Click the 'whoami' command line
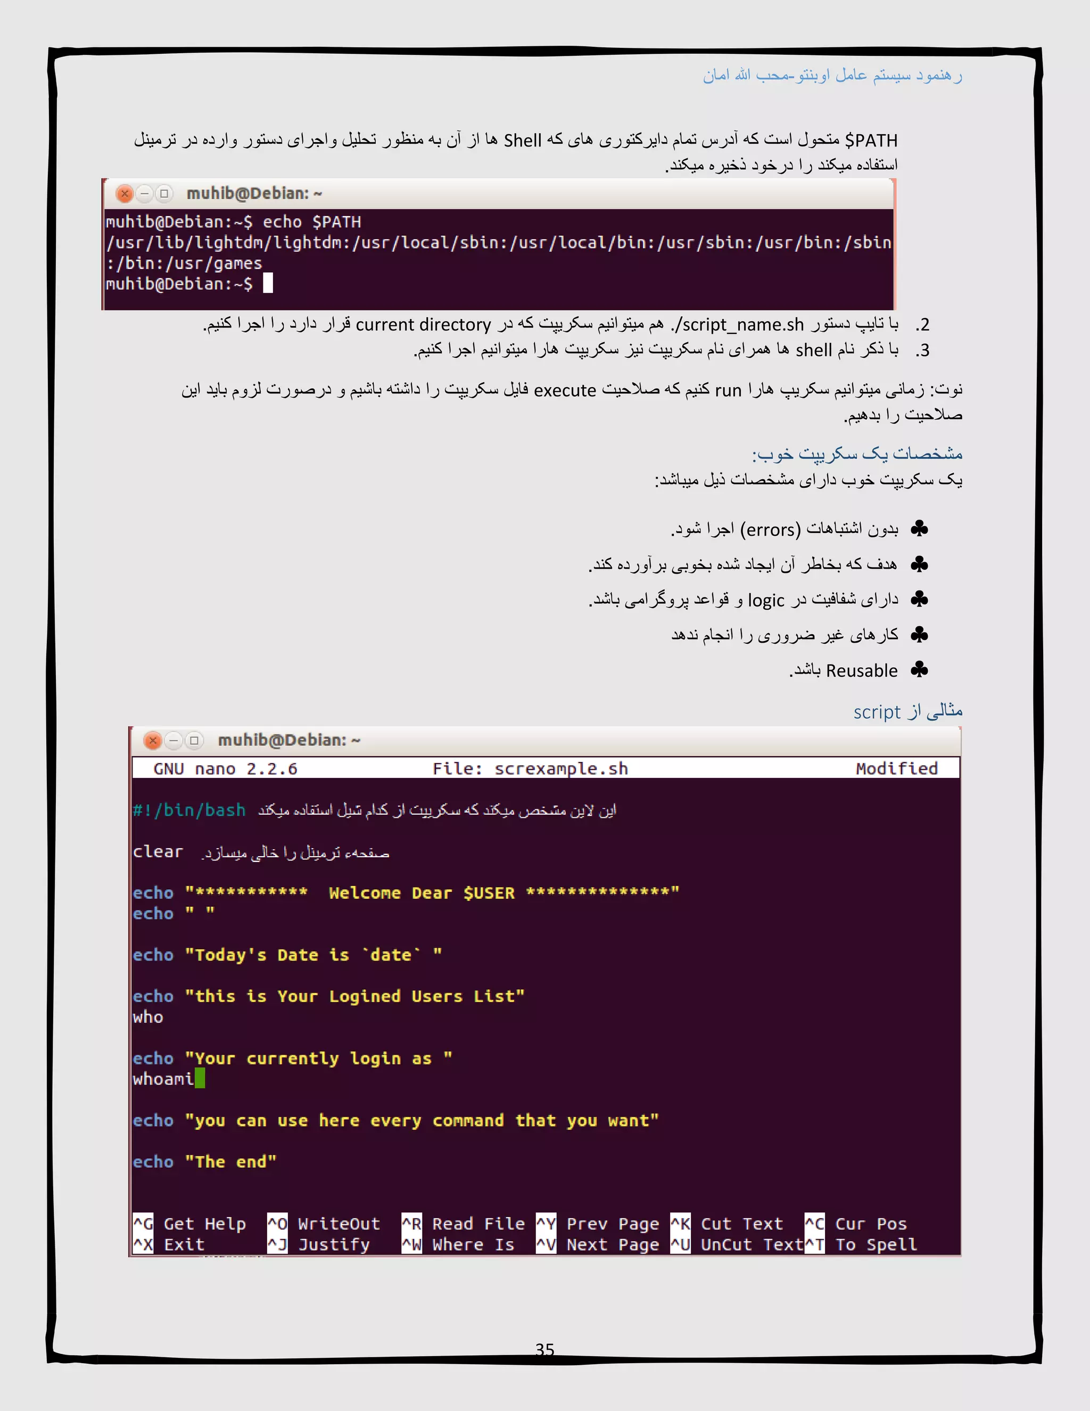 (163, 1079)
